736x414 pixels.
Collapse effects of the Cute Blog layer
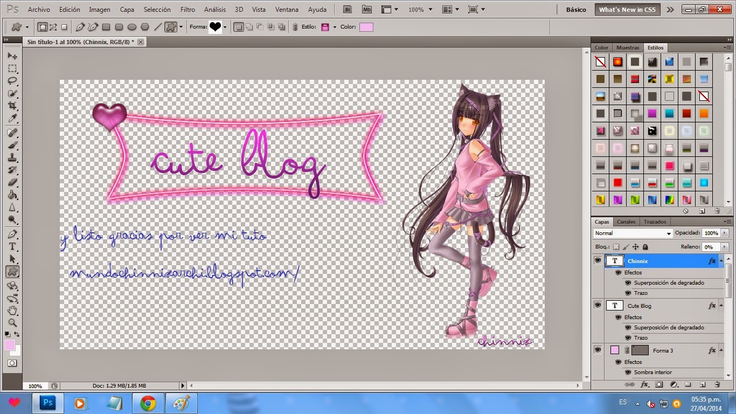[x=721, y=306]
